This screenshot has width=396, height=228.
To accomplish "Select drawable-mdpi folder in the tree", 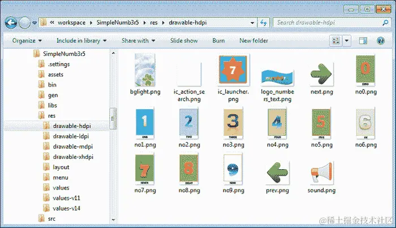I will (68, 147).
